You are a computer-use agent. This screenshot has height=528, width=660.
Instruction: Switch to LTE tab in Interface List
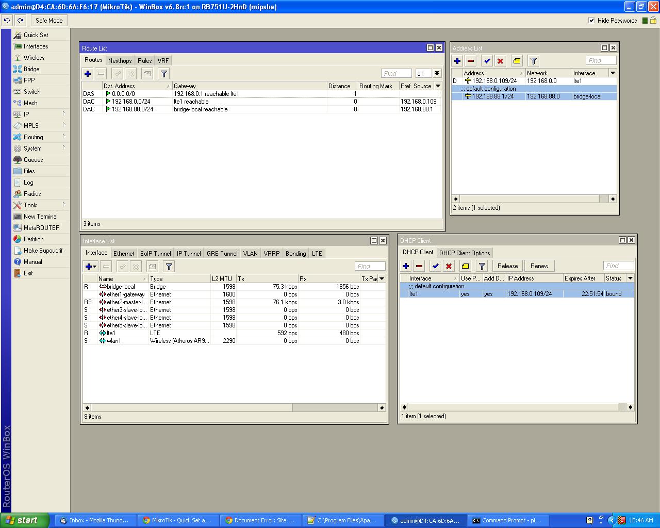[317, 253]
